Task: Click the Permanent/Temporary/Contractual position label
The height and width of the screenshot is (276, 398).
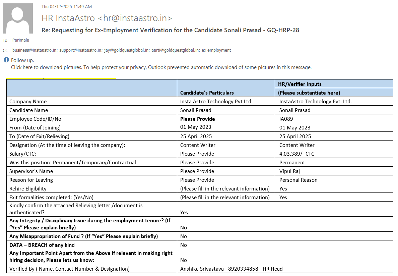Action: [73, 162]
